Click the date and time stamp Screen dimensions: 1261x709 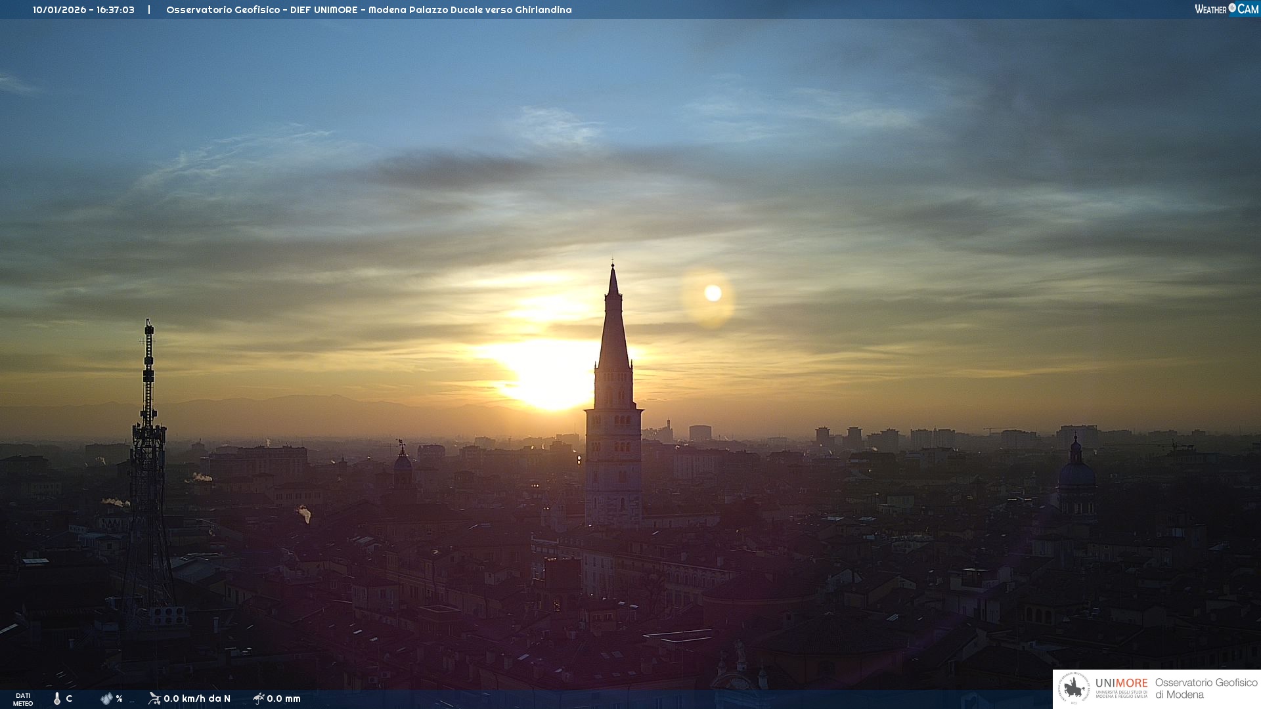(x=83, y=10)
